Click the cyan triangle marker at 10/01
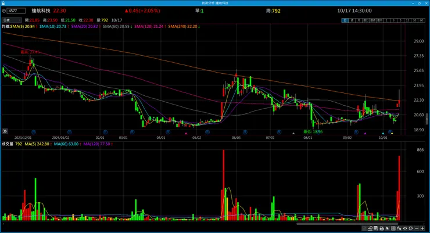This screenshot has height=233, width=430. coord(383,133)
